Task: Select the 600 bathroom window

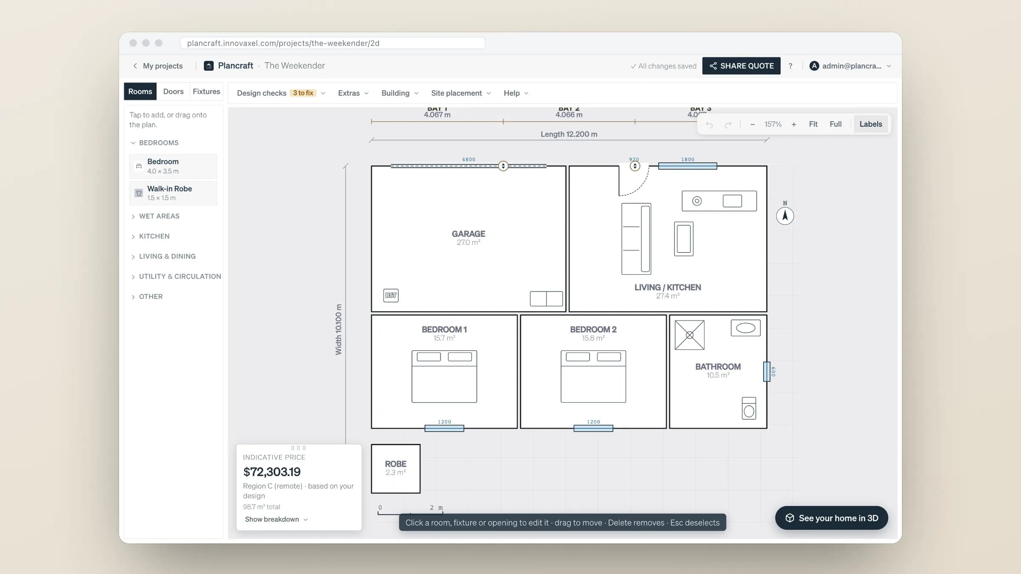Action: tap(767, 372)
